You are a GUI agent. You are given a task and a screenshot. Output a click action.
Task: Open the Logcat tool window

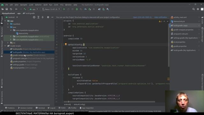(x=52, y=108)
